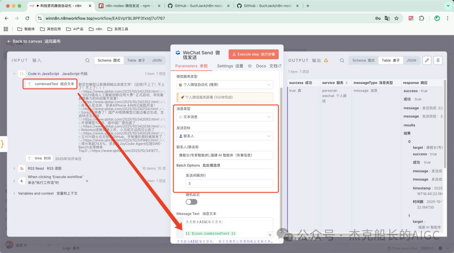Click Clear execution 清除执行 button
This screenshot has height=253, width=454.
[411, 248]
